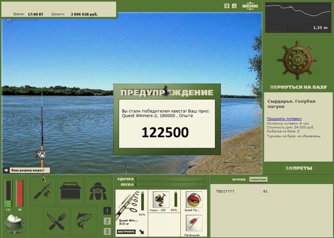Select rod slot 2
This screenshot has height=238, width=334.
tap(107, 221)
